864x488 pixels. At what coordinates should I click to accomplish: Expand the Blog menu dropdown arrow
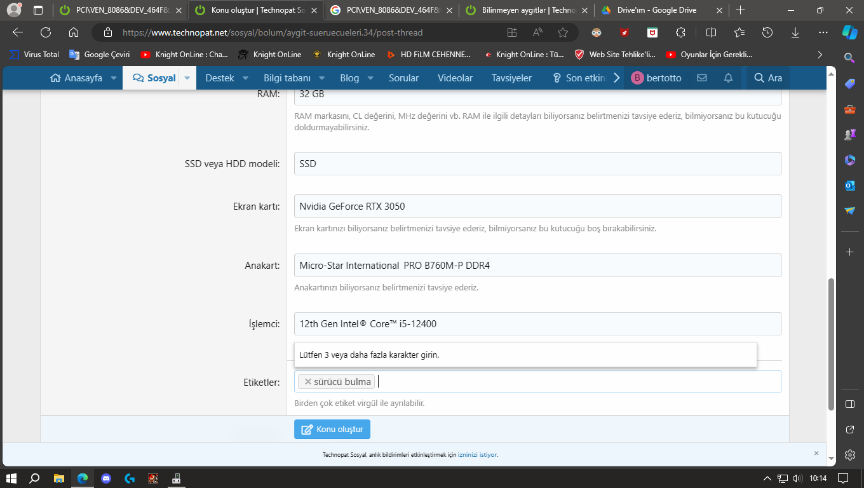pos(370,78)
